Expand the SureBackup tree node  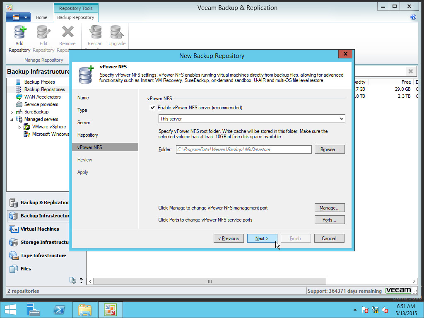(x=11, y=112)
